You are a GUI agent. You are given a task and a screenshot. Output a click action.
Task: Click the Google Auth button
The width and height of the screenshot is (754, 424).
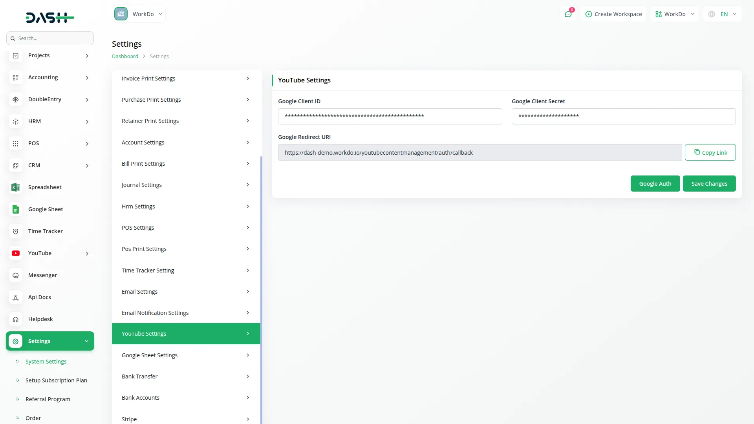655,183
